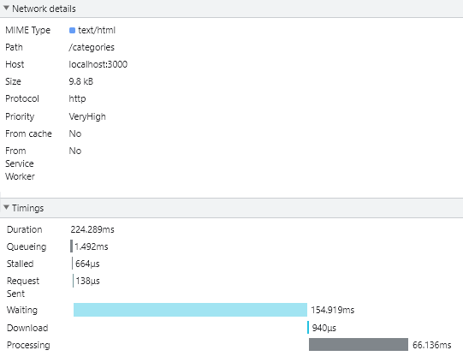Select the 66.136ms processing value

431,345
